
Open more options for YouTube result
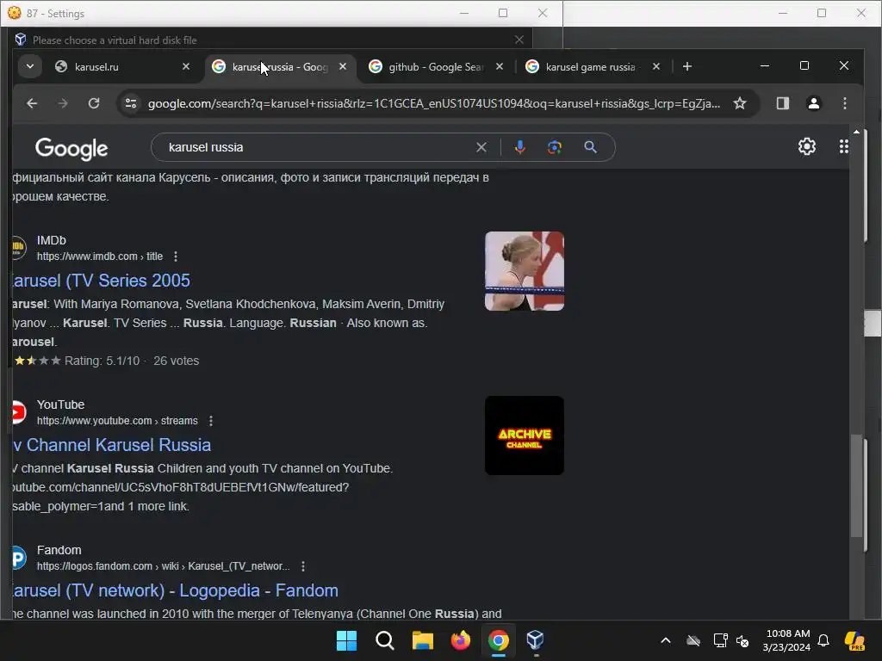[211, 421]
